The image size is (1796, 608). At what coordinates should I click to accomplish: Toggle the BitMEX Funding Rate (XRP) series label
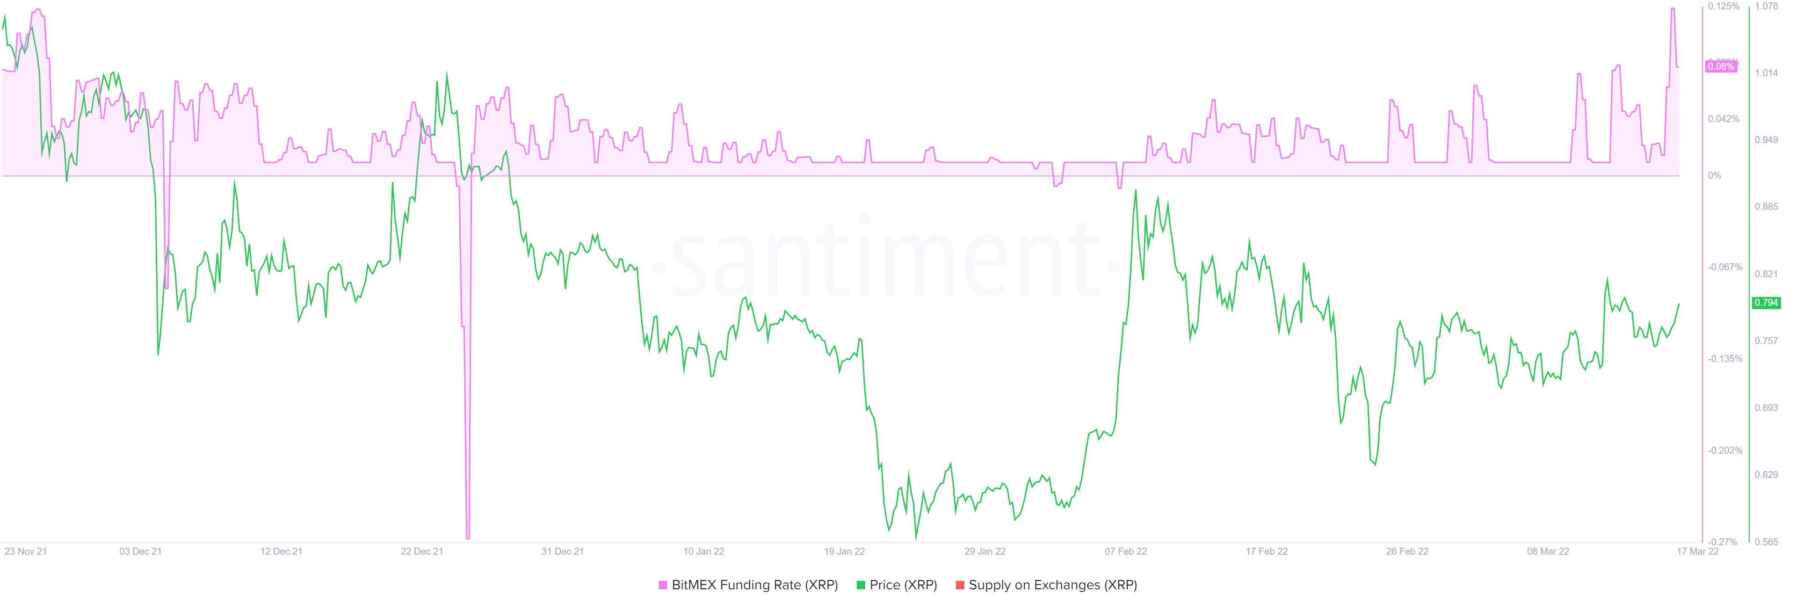754,585
